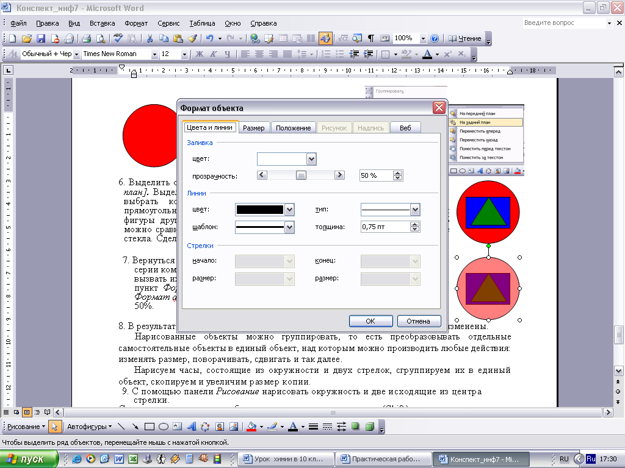Open a file with the Open folder icon
This screenshot has height=468, width=625.
26,38
